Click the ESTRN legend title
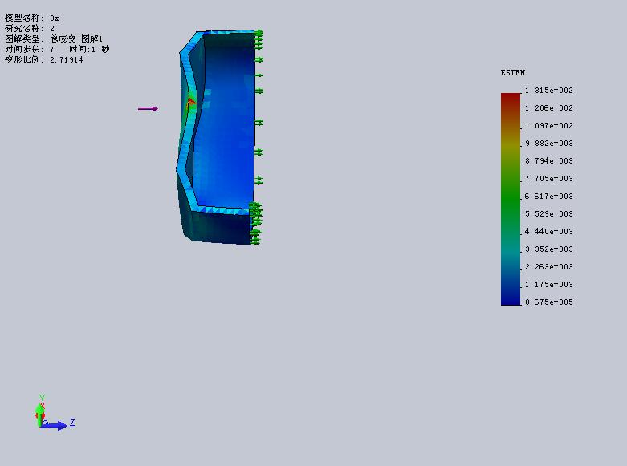This screenshot has height=466, width=627. pyautogui.click(x=513, y=73)
